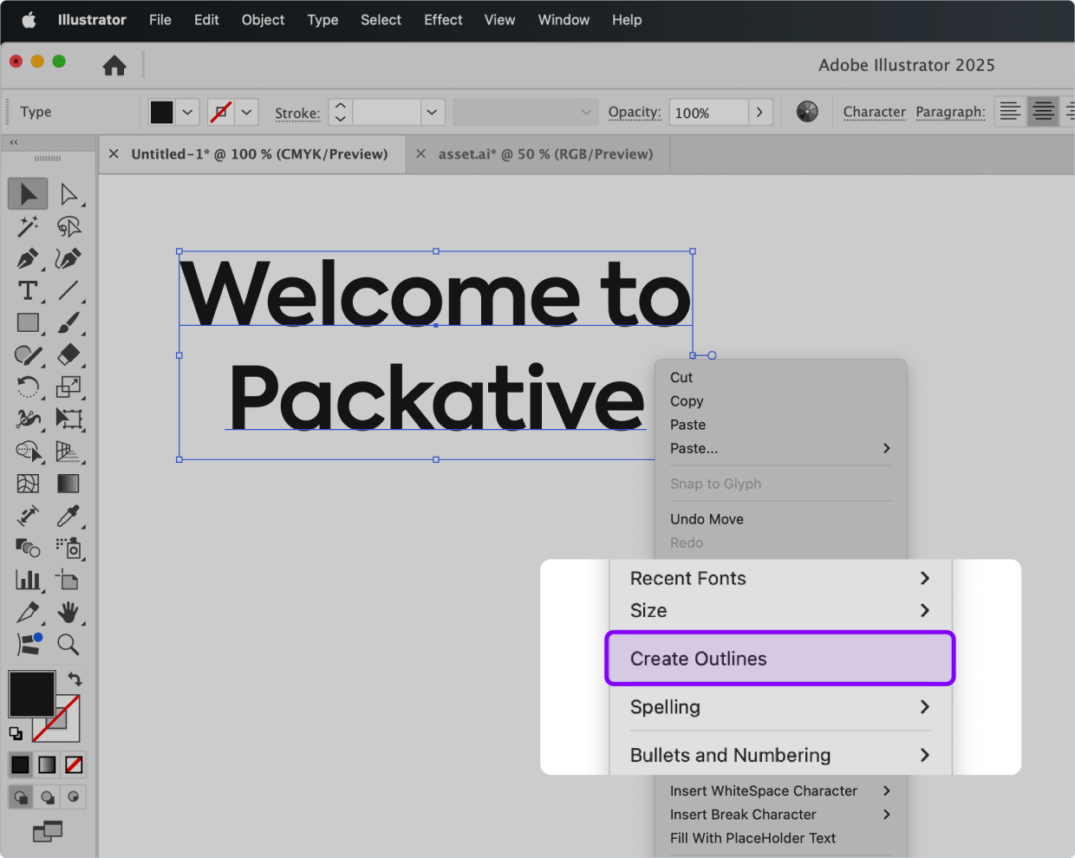Select the Direct Selection tool
The width and height of the screenshot is (1075, 858).
pos(68,195)
